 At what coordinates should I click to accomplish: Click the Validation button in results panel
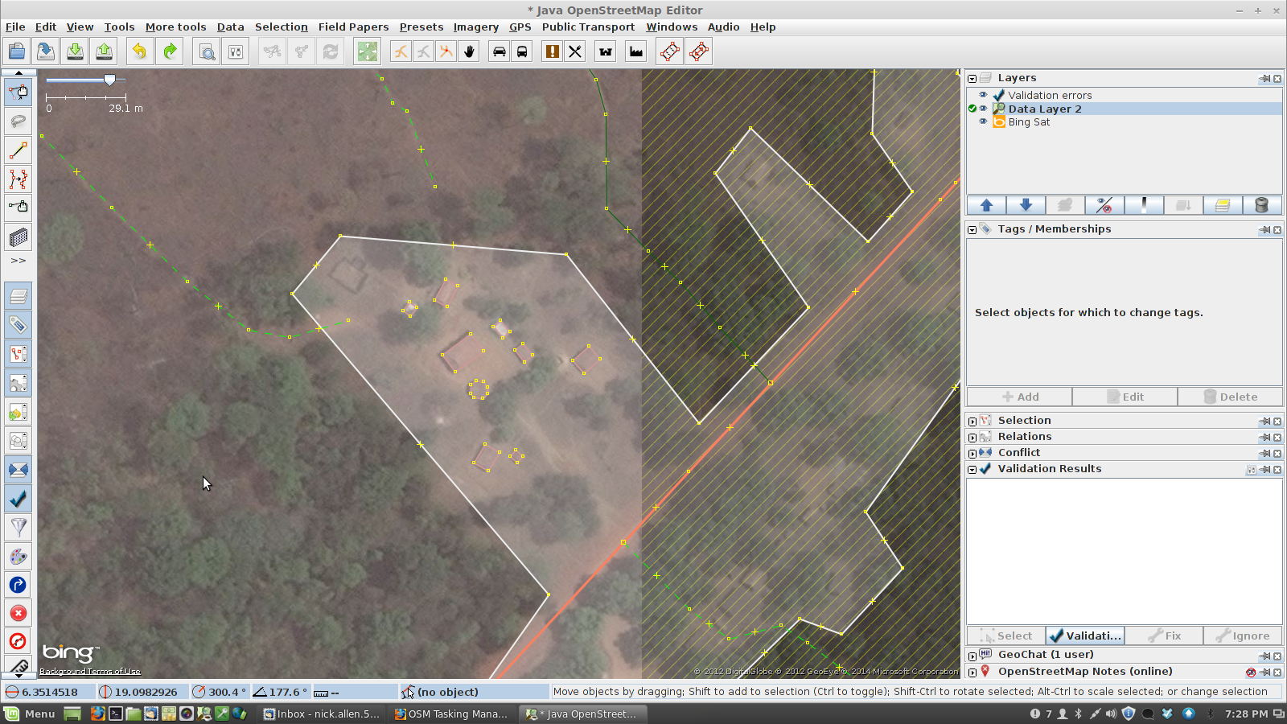tap(1084, 636)
